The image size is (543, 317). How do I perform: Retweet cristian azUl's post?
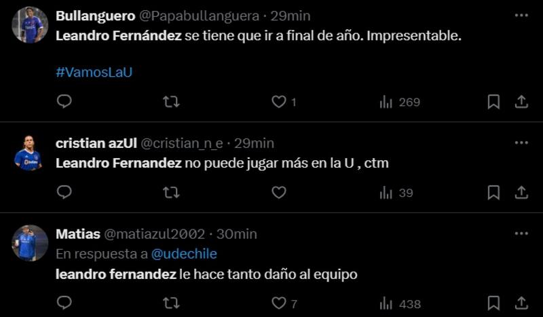[x=171, y=193]
